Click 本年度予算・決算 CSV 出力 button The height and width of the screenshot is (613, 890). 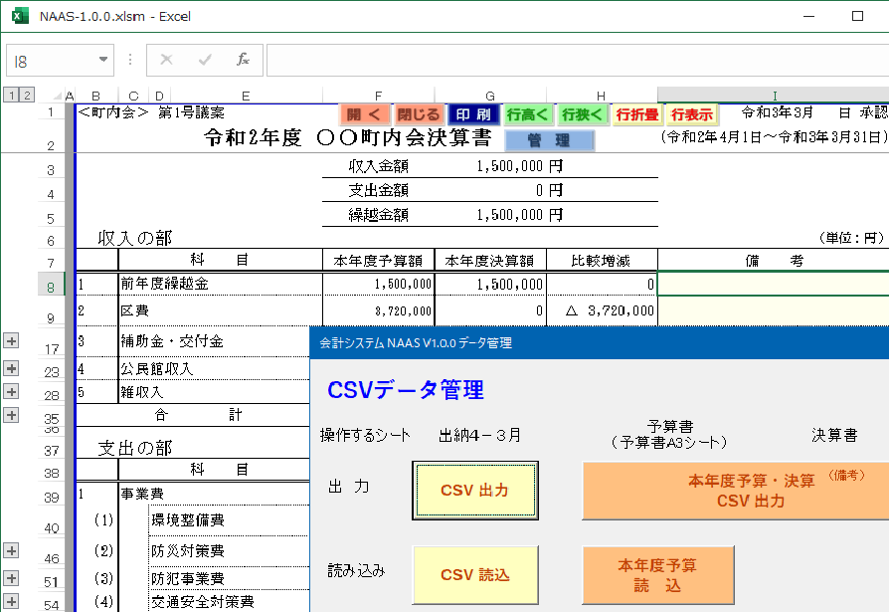pos(736,491)
